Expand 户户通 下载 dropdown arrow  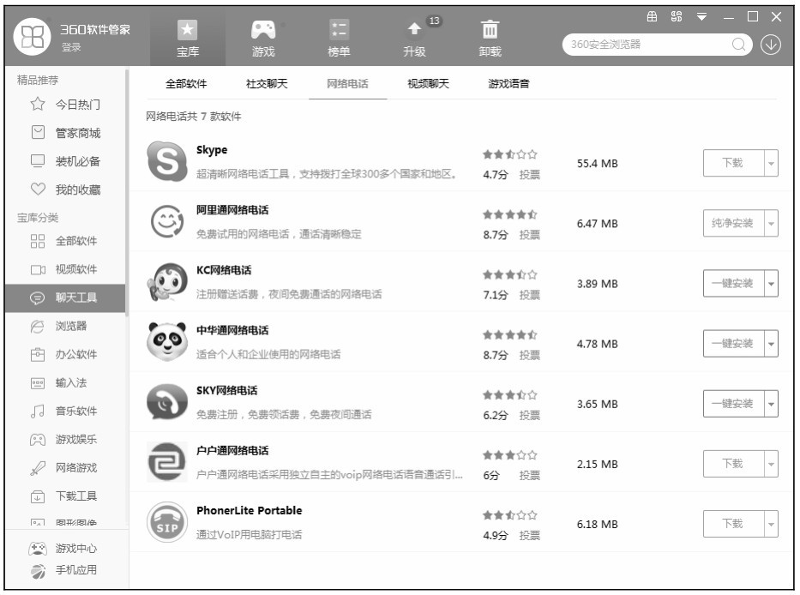pos(771,465)
